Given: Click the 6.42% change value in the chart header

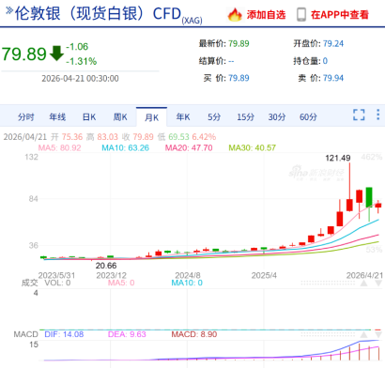Looking at the screenshot, I should 204,137.
